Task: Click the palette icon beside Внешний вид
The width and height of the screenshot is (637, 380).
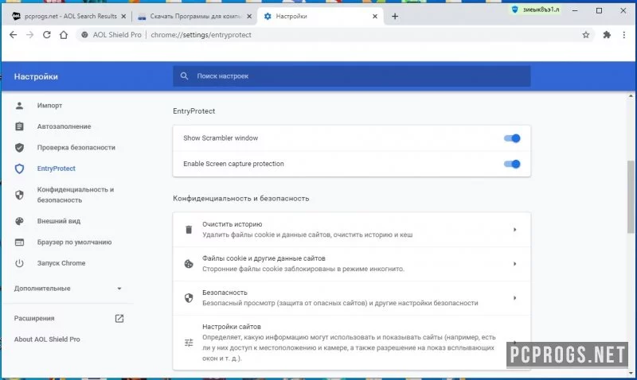Action: pos(19,221)
